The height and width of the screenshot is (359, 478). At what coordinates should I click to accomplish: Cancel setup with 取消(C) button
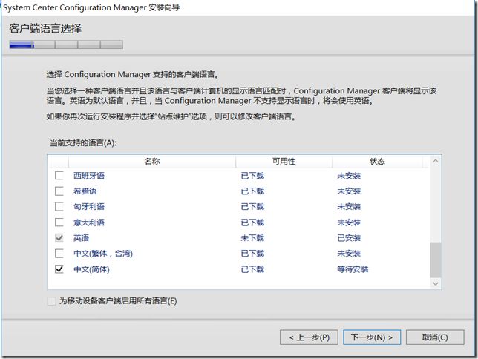click(435, 337)
